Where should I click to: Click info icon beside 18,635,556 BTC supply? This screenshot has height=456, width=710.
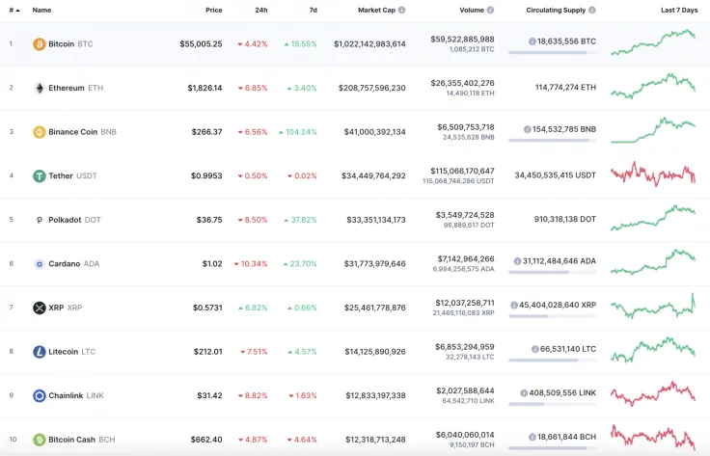(532, 41)
